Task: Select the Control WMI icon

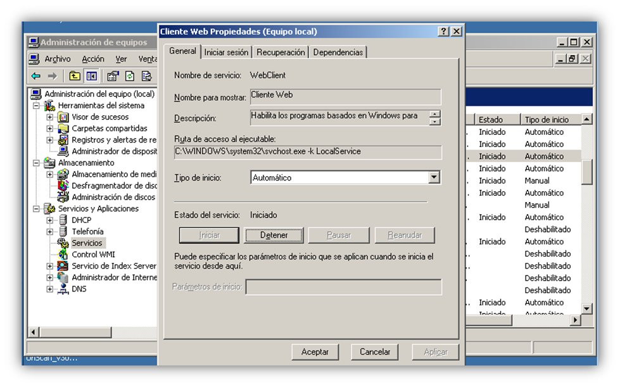Action: point(63,255)
